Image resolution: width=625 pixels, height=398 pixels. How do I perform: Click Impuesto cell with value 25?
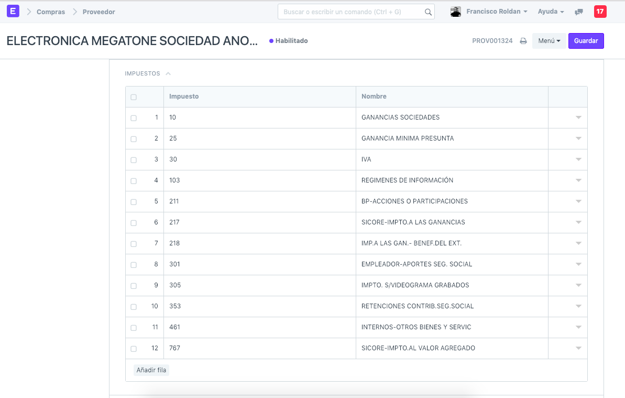coord(259,138)
